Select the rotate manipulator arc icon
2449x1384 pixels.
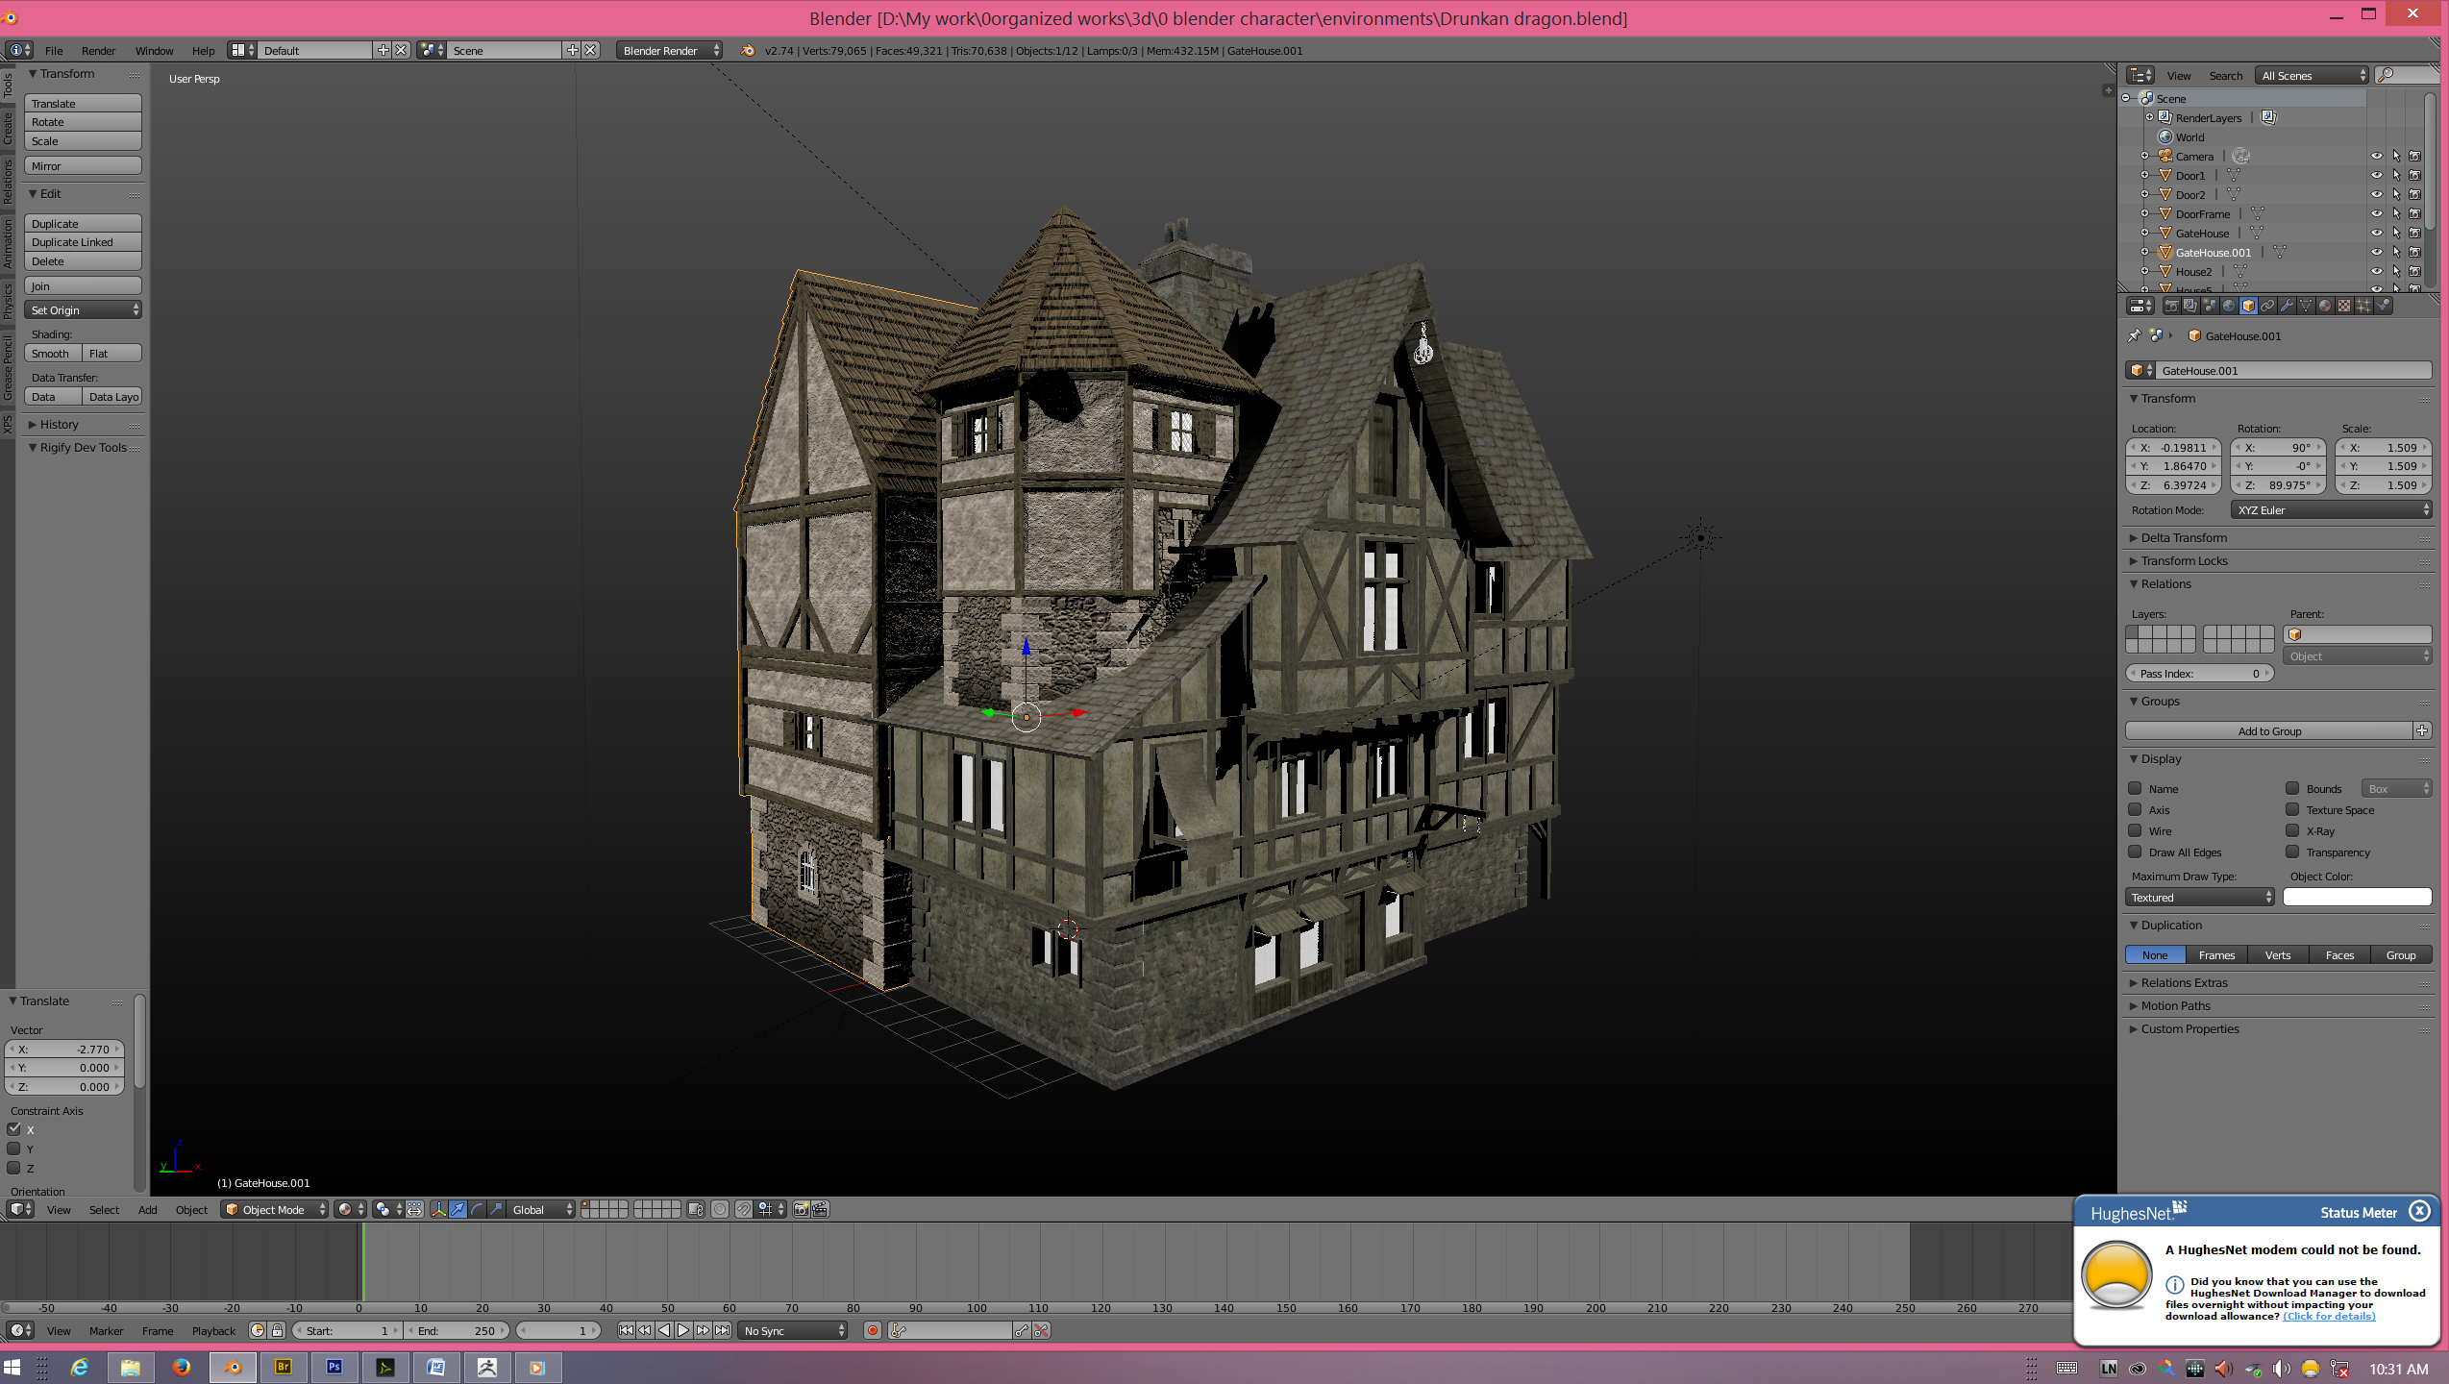point(477,1209)
